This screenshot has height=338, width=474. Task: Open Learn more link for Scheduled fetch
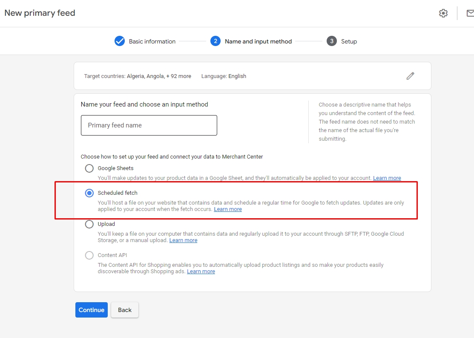(228, 209)
